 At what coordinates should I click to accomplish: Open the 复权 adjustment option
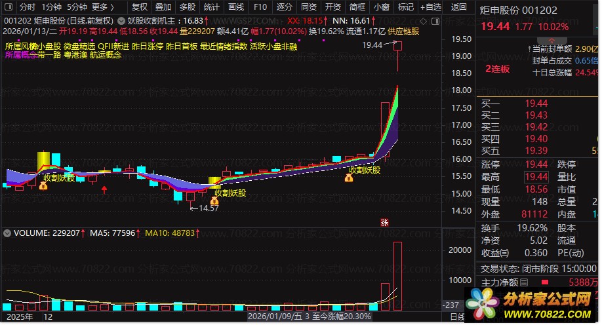coord(139,7)
